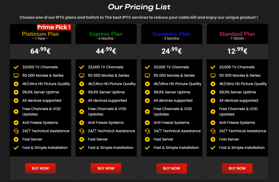This screenshot has width=279, height=182.
Task: Click the checkmark icon in the Express Plan features
Action: [x=81, y=67]
